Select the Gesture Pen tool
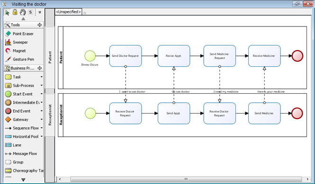The image size is (315, 184). (23, 59)
